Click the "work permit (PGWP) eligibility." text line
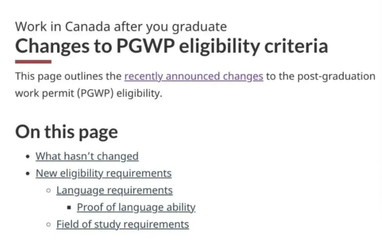382x240 pixels. pyautogui.click(x=89, y=93)
